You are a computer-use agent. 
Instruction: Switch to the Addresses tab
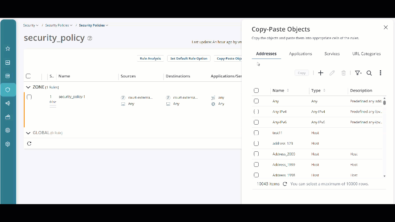tap(266, 54)
